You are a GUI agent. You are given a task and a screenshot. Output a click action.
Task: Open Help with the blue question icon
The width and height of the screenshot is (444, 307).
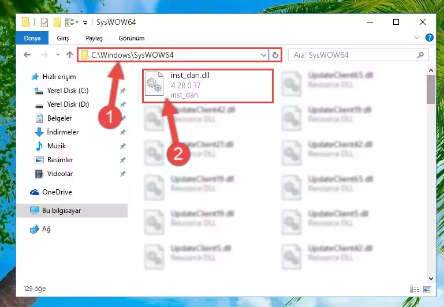429,38
